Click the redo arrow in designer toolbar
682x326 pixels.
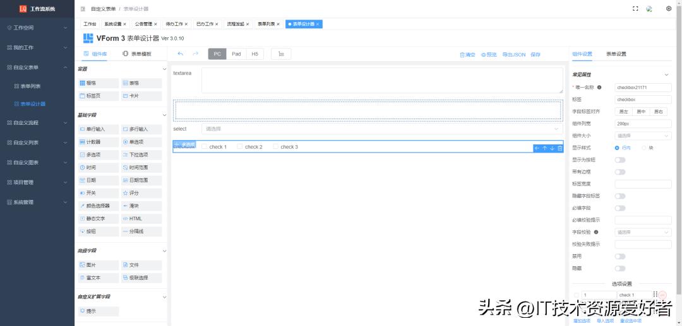pyautogui.click(x=195, y=54)
